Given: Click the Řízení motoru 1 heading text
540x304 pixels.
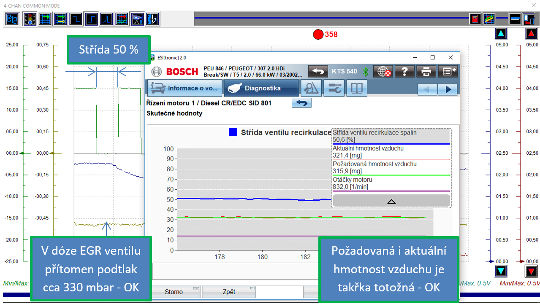Looking at the screenshot, I should 209,103.
